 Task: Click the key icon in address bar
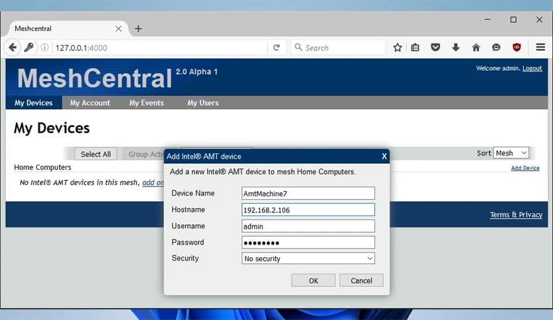click(29, 47)
